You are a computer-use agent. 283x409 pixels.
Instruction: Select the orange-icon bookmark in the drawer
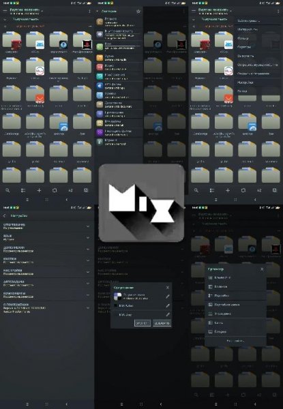point(119,58)
